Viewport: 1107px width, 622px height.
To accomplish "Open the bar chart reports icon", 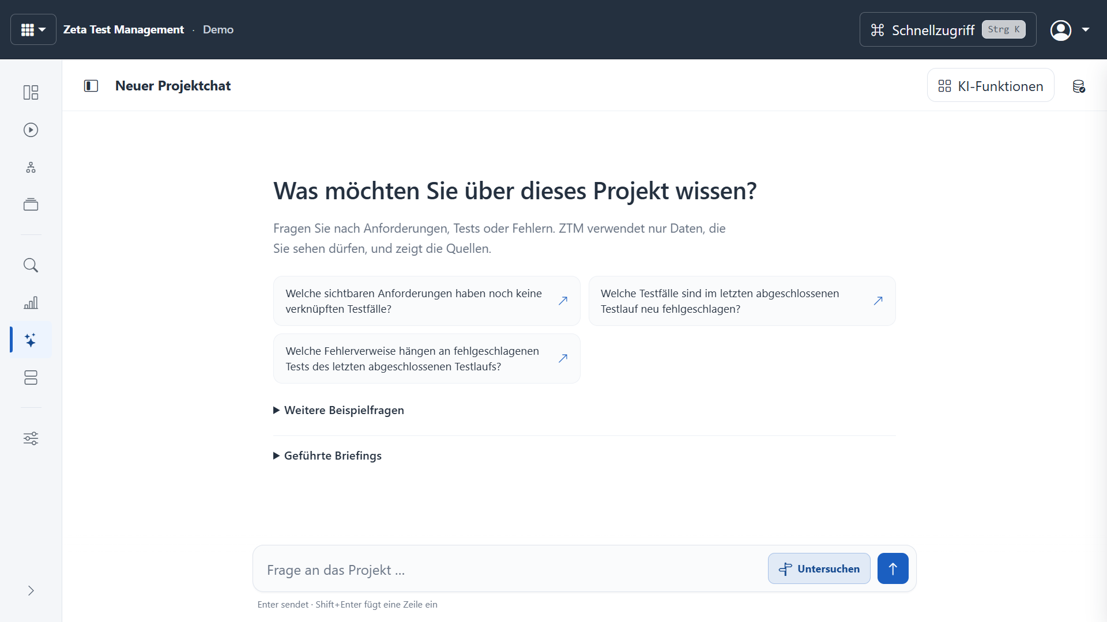I will pyautogui.click(x=31, y=303).
